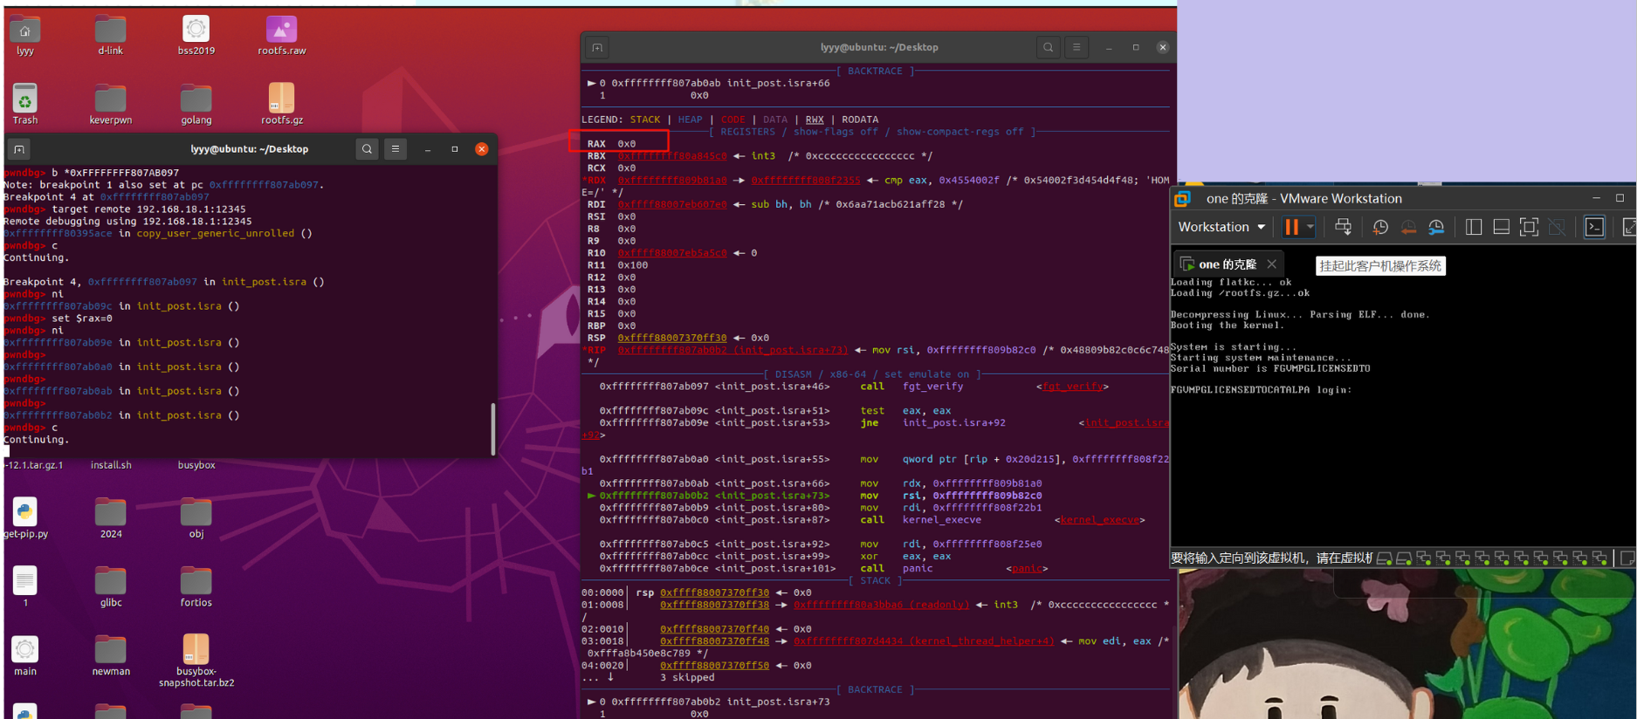Click the left terminal's vertical scrollbar

(x=493, y=428)
